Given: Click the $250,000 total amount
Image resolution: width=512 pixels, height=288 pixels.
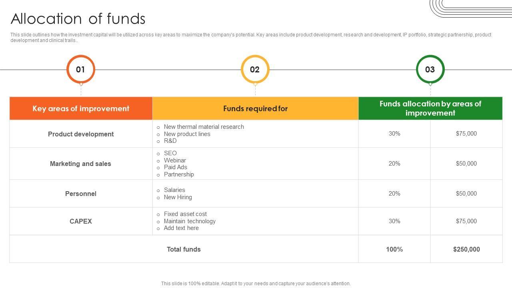Looking at the screenshot, I should coord(466,249).
